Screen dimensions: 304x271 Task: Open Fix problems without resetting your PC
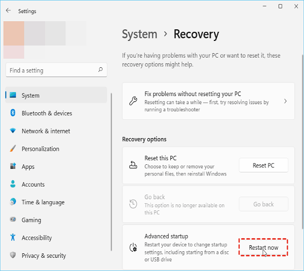(x=208, y=101)
